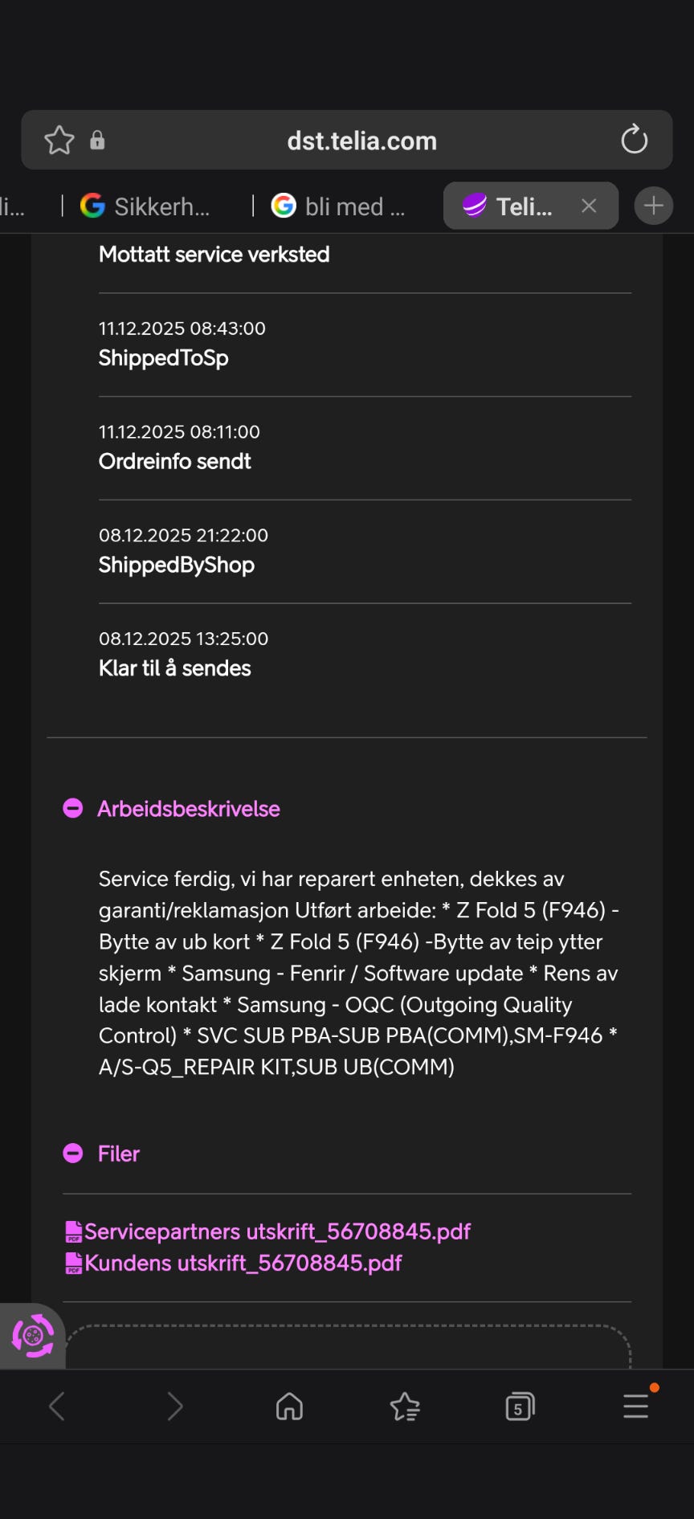
Task: Close the Telia tab
Action: click(x=589, y=206)
